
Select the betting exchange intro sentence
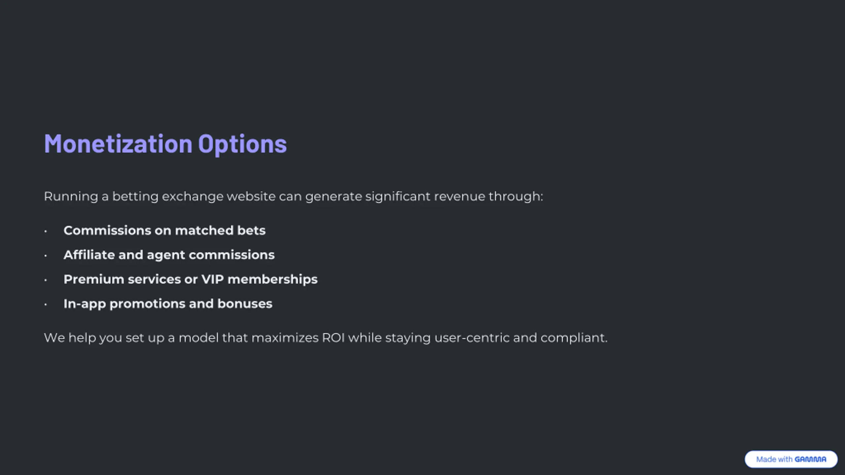point(293,197)
